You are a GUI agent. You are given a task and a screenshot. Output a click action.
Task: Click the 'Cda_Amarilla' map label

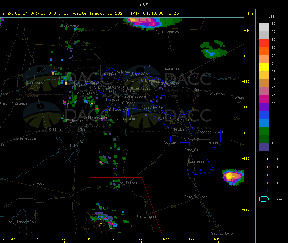click(24, 138)
